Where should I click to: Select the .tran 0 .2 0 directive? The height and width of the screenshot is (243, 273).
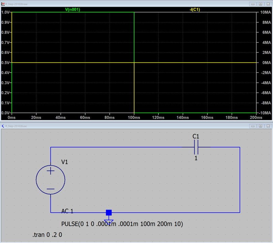[x=47, y=235]
